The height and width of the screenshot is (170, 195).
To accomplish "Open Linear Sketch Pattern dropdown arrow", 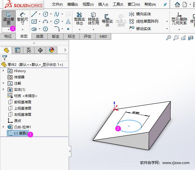I will pyautogui.click(x=167, y=21).
